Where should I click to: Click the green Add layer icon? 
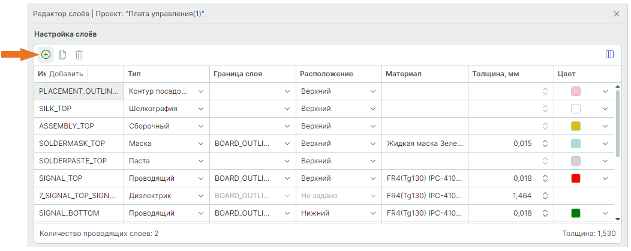tap(46, 55)
